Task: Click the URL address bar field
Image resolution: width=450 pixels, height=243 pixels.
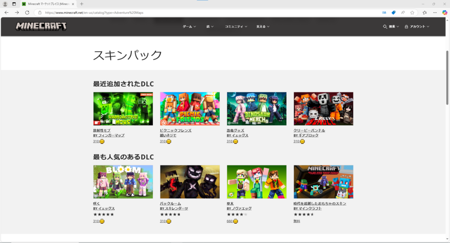Action: point(211,13)
